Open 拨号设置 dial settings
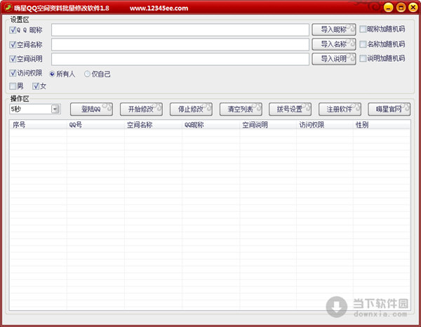 point(290,109)
